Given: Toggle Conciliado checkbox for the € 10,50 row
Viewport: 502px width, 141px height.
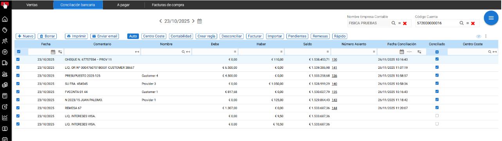Looking at the screenshot, I should [437, 124].
